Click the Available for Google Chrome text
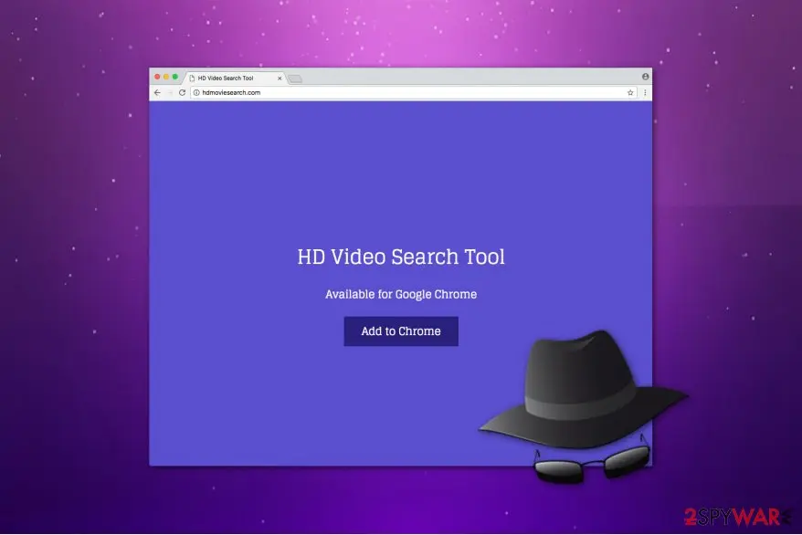Viewport: 802px width, 535px height. click(401, 294)
